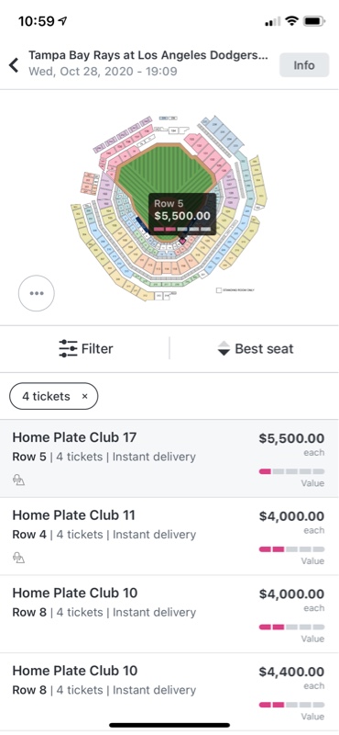Viewport: 339px width, 735px height.
Task: Select the 4 tickets filter chip
Action: [x=54, y=397]
